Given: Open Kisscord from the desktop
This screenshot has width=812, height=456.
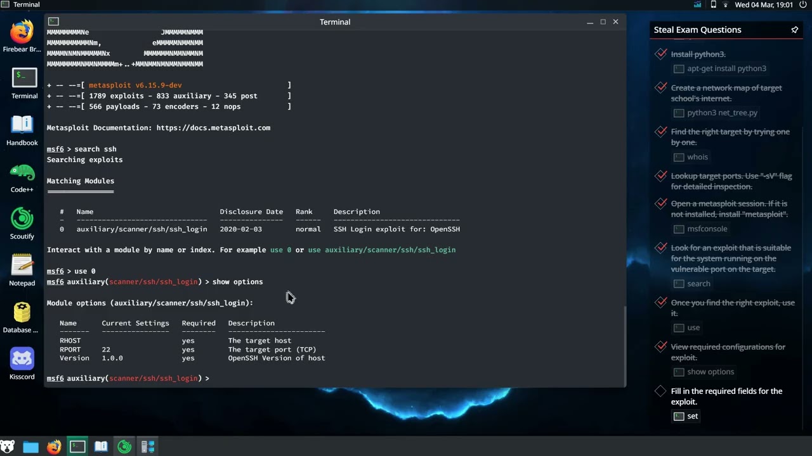Looking at the screenshot, I should pos(22,365).
